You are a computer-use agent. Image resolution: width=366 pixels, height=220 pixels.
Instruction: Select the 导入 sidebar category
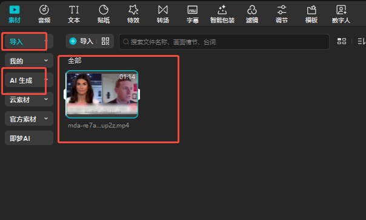tap(29, 42)
